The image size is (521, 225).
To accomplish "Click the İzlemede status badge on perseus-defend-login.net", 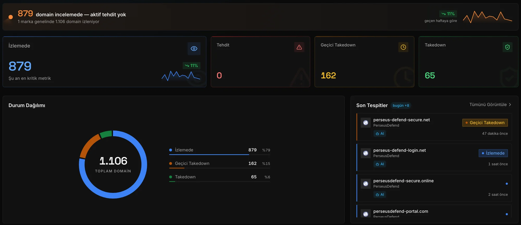I will pyautogui.click(x=493, y=153).
